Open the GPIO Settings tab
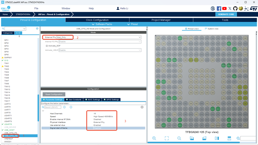 click(111, 99)
